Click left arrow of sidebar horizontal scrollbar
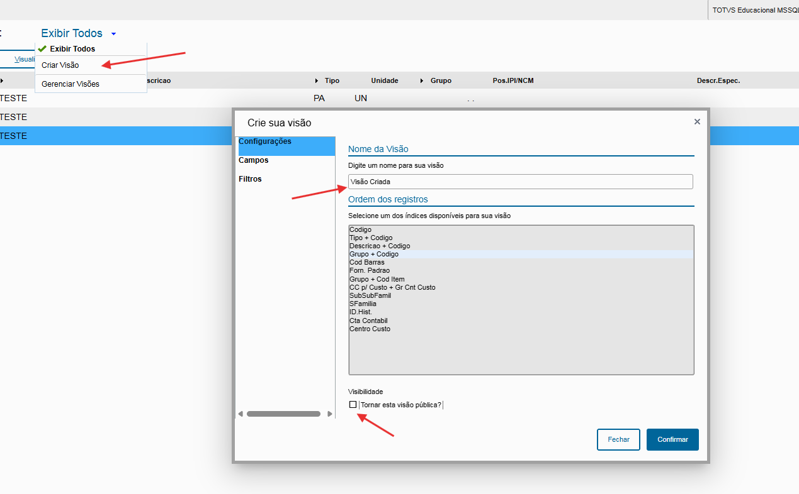Screen dimensions: 799x494 coord(240,414)
